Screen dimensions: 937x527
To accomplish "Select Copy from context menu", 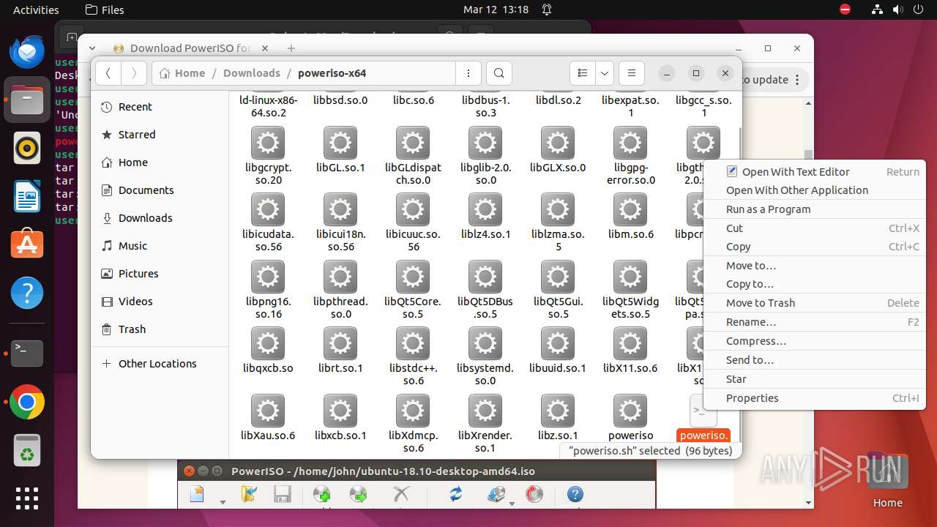I will (814, 247).
